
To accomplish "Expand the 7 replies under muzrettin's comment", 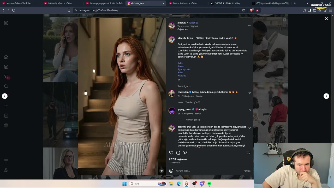I will [x=193, y=102].
